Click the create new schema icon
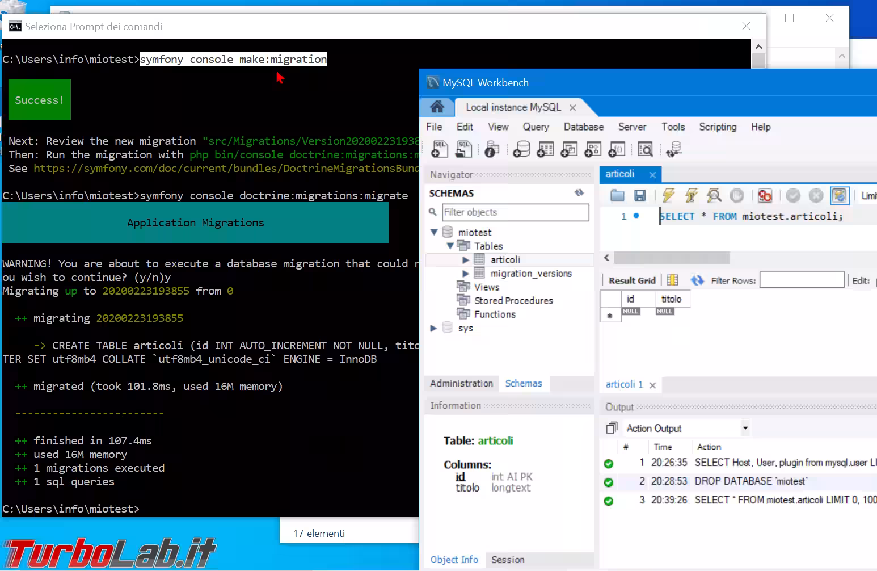Screen dimensions: 877x571 (521, 149)
